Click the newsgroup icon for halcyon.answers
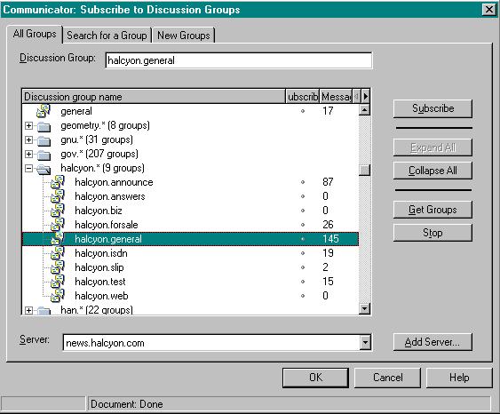Viewport: 500px width, 414px height. 58,196
